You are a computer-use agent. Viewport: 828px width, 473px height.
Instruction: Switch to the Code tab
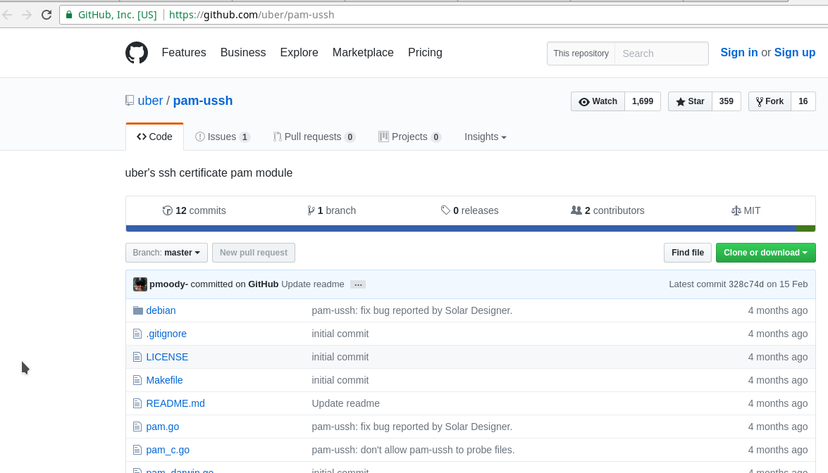[155, 137]
